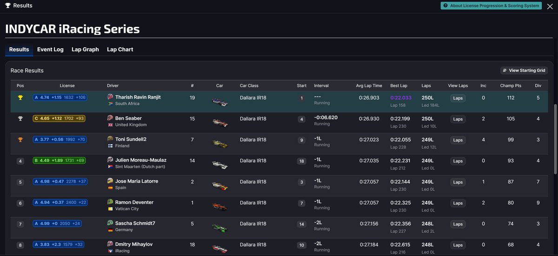
Task: Click the Pos column header
Action: pyautogui.click(x=20, y=86)
